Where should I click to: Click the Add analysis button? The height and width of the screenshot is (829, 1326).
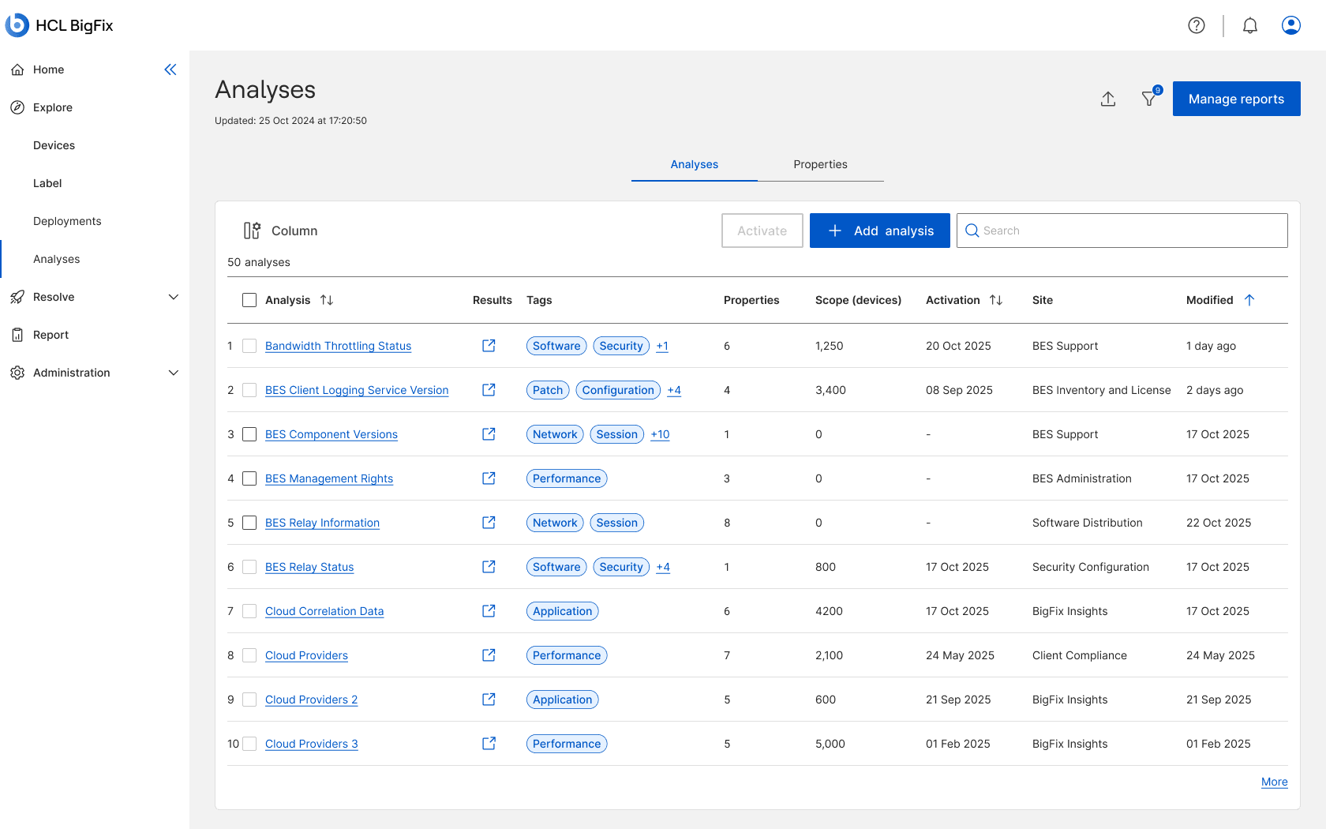click(x=880, y=231)
